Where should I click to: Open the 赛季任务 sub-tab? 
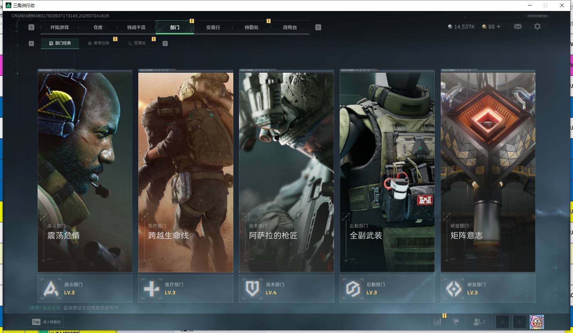tap(99, 43)
